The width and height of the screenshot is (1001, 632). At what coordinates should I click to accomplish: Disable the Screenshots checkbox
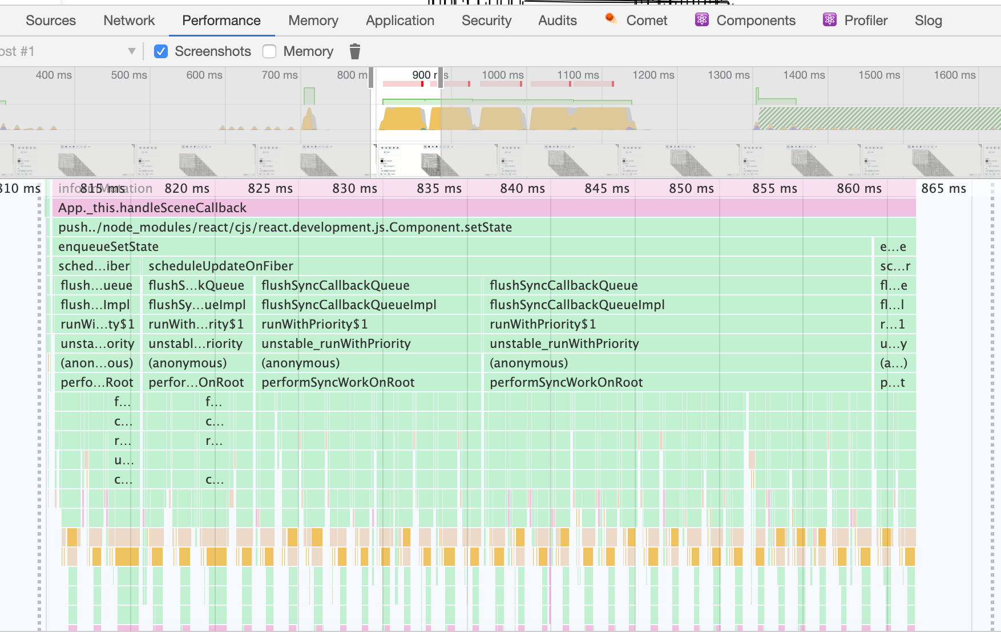[160, 51]
